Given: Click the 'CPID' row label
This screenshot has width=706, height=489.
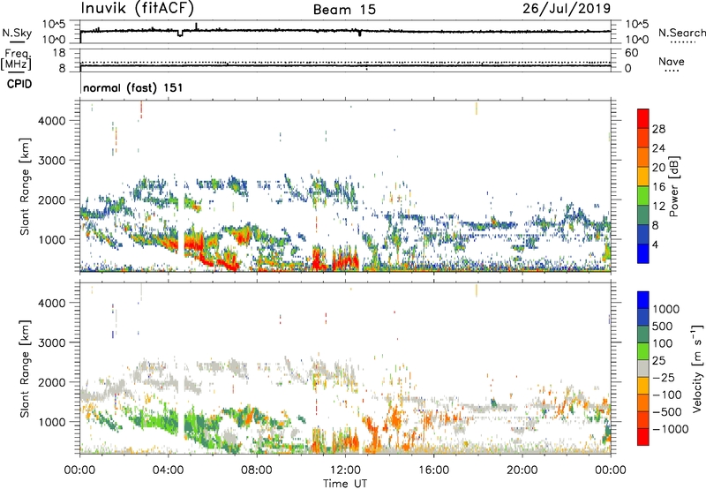Looking at the screenshot, I should pyautogui.click(x=19, y=84).
